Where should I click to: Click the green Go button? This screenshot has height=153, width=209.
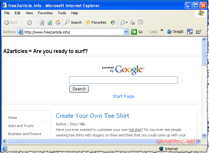tap(137, 32)
